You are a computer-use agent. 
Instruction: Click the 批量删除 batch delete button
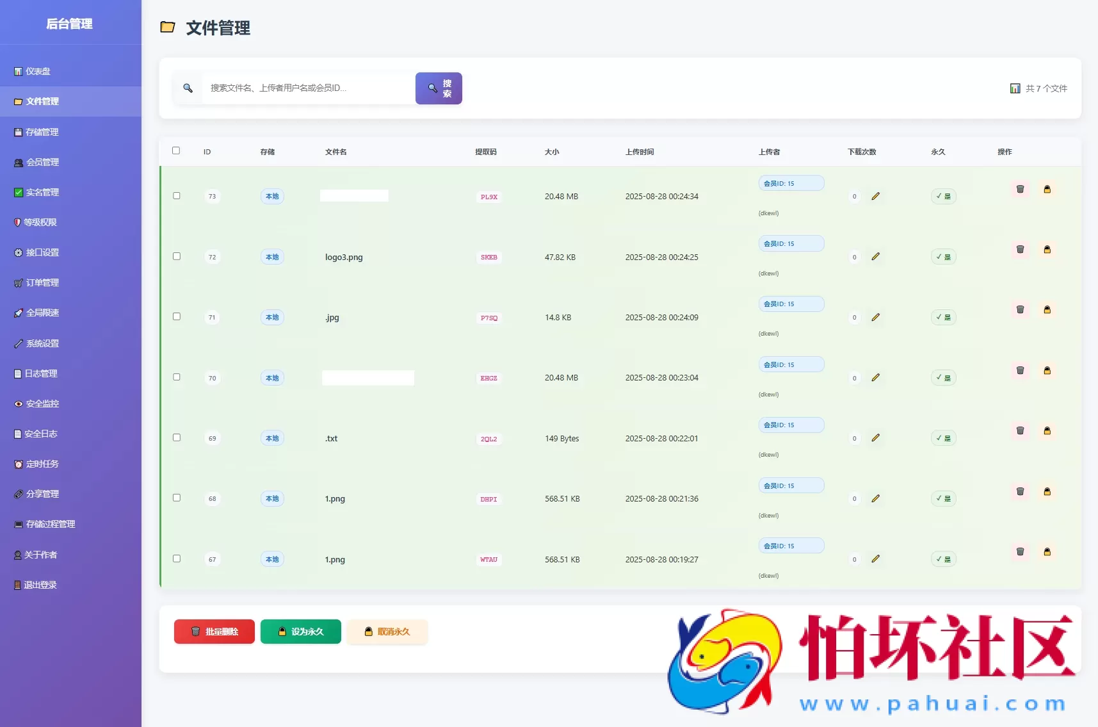click(214, 632)
